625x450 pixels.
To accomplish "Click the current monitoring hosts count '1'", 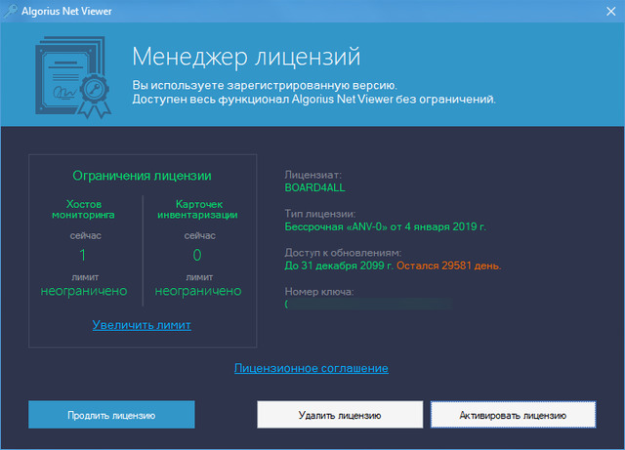I will (x=83, y=256).
